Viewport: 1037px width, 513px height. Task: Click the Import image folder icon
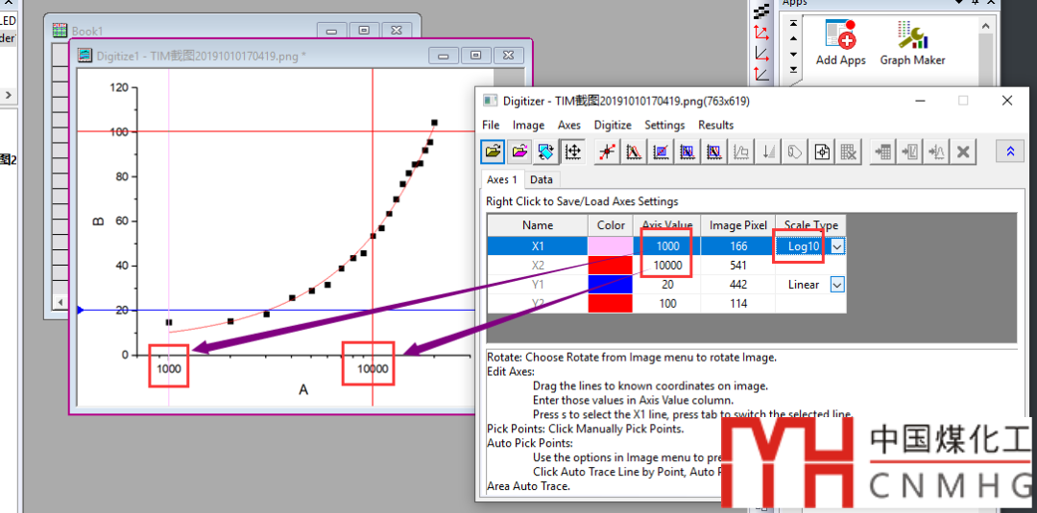pos(493,152)
